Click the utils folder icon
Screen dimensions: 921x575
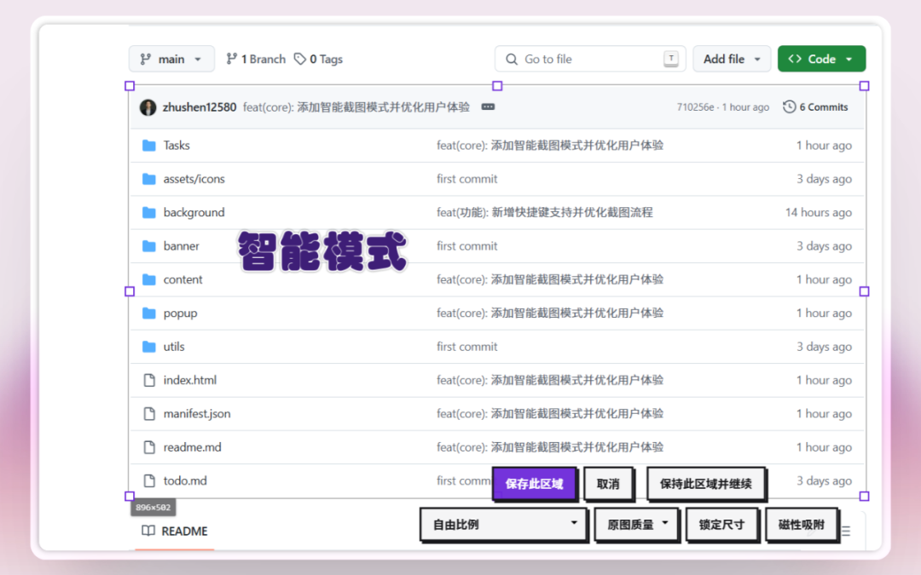tap(149, 346)
